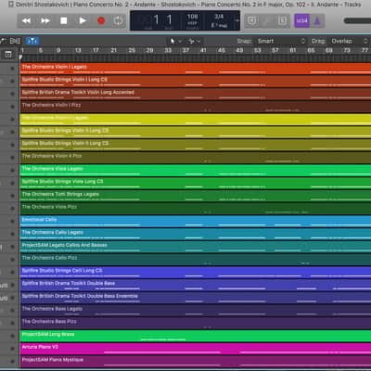The height and width of the screenshot is (371, 371).
Task: Toggle the Flex view button
Action: point(15,41)
